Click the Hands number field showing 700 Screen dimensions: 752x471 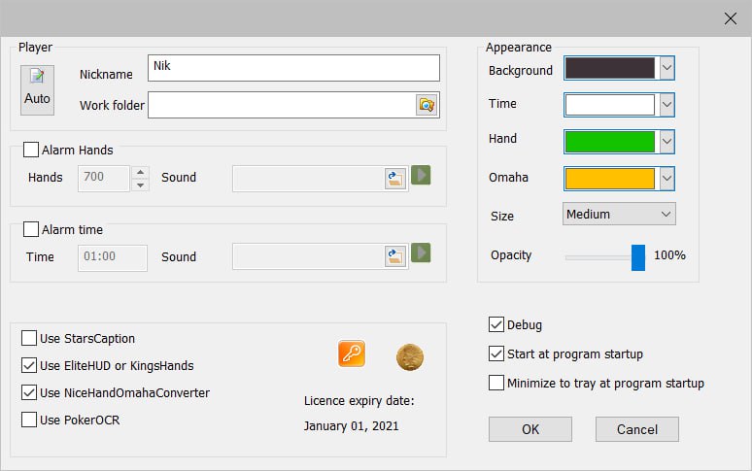104,179
